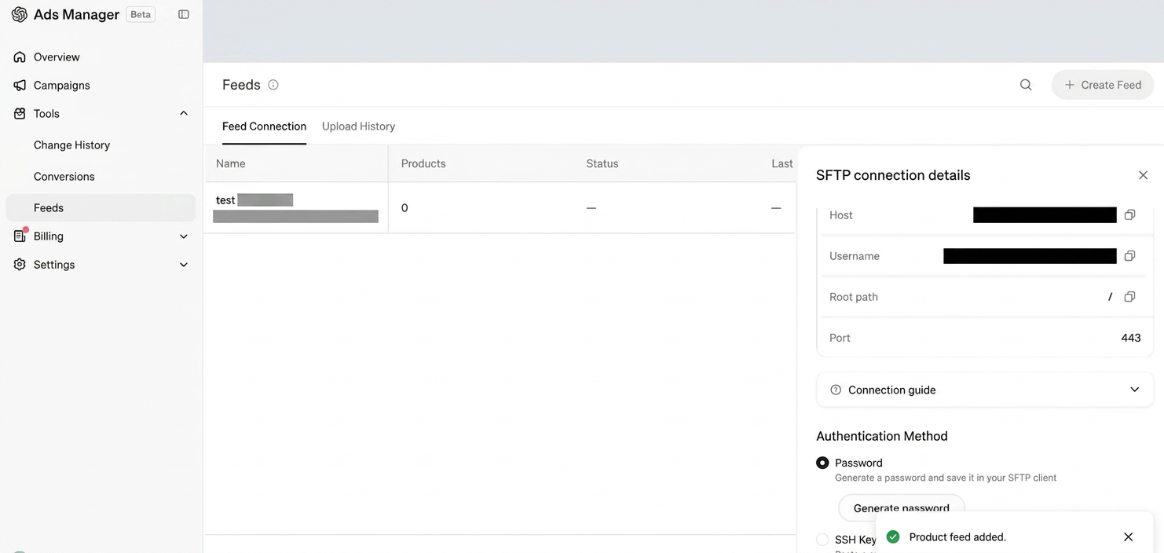Close the SFTP connection details panel
The height and width of the screenshot is (553, 1164).
pos(1143,175)
